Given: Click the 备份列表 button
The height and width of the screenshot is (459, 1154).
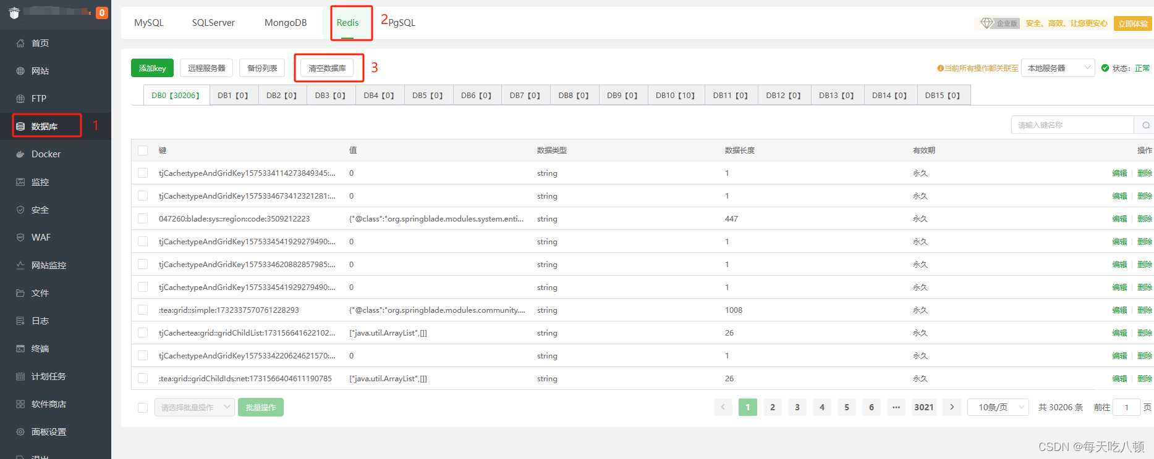Looking at the screenshot, I should [x=262, y=68].
